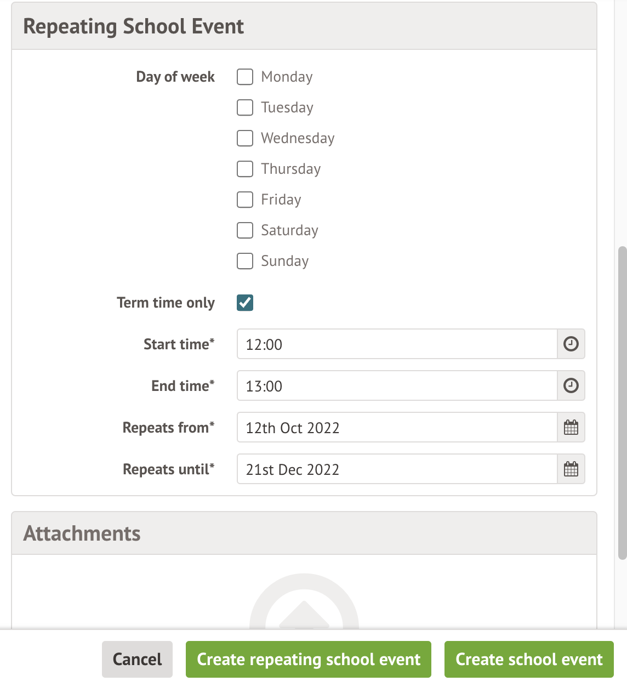Tick the Tuesday checkbox
Viewport: 627px width, 681px height.
click(245, 107)
